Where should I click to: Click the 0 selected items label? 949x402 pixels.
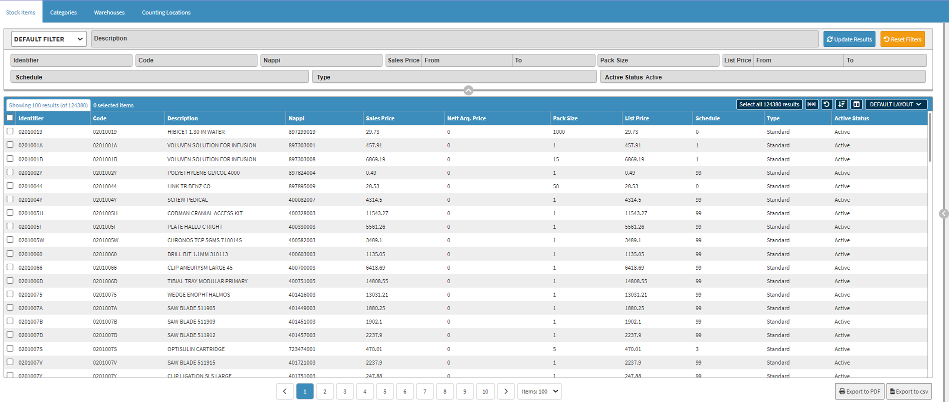(113, 105)
